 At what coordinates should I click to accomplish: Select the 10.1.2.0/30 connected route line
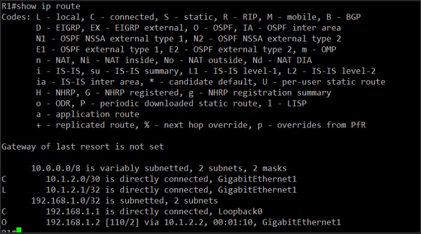coord(149,179)
